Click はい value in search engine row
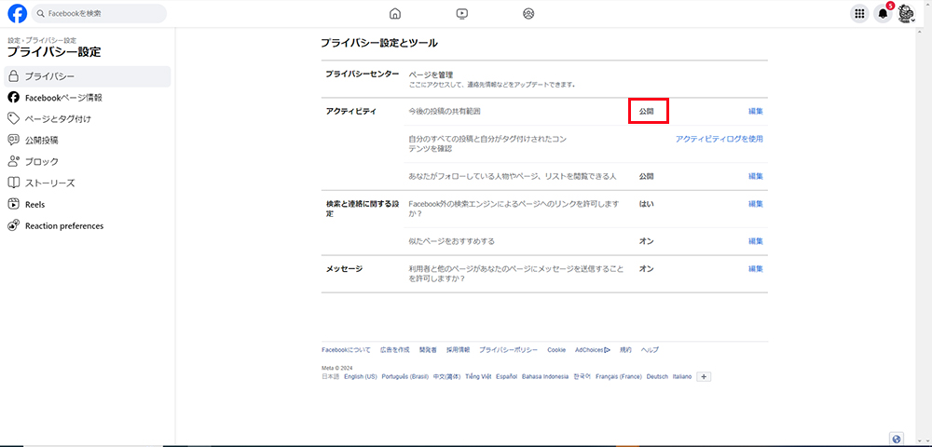 pyautogui.click(x=646, y=204)
